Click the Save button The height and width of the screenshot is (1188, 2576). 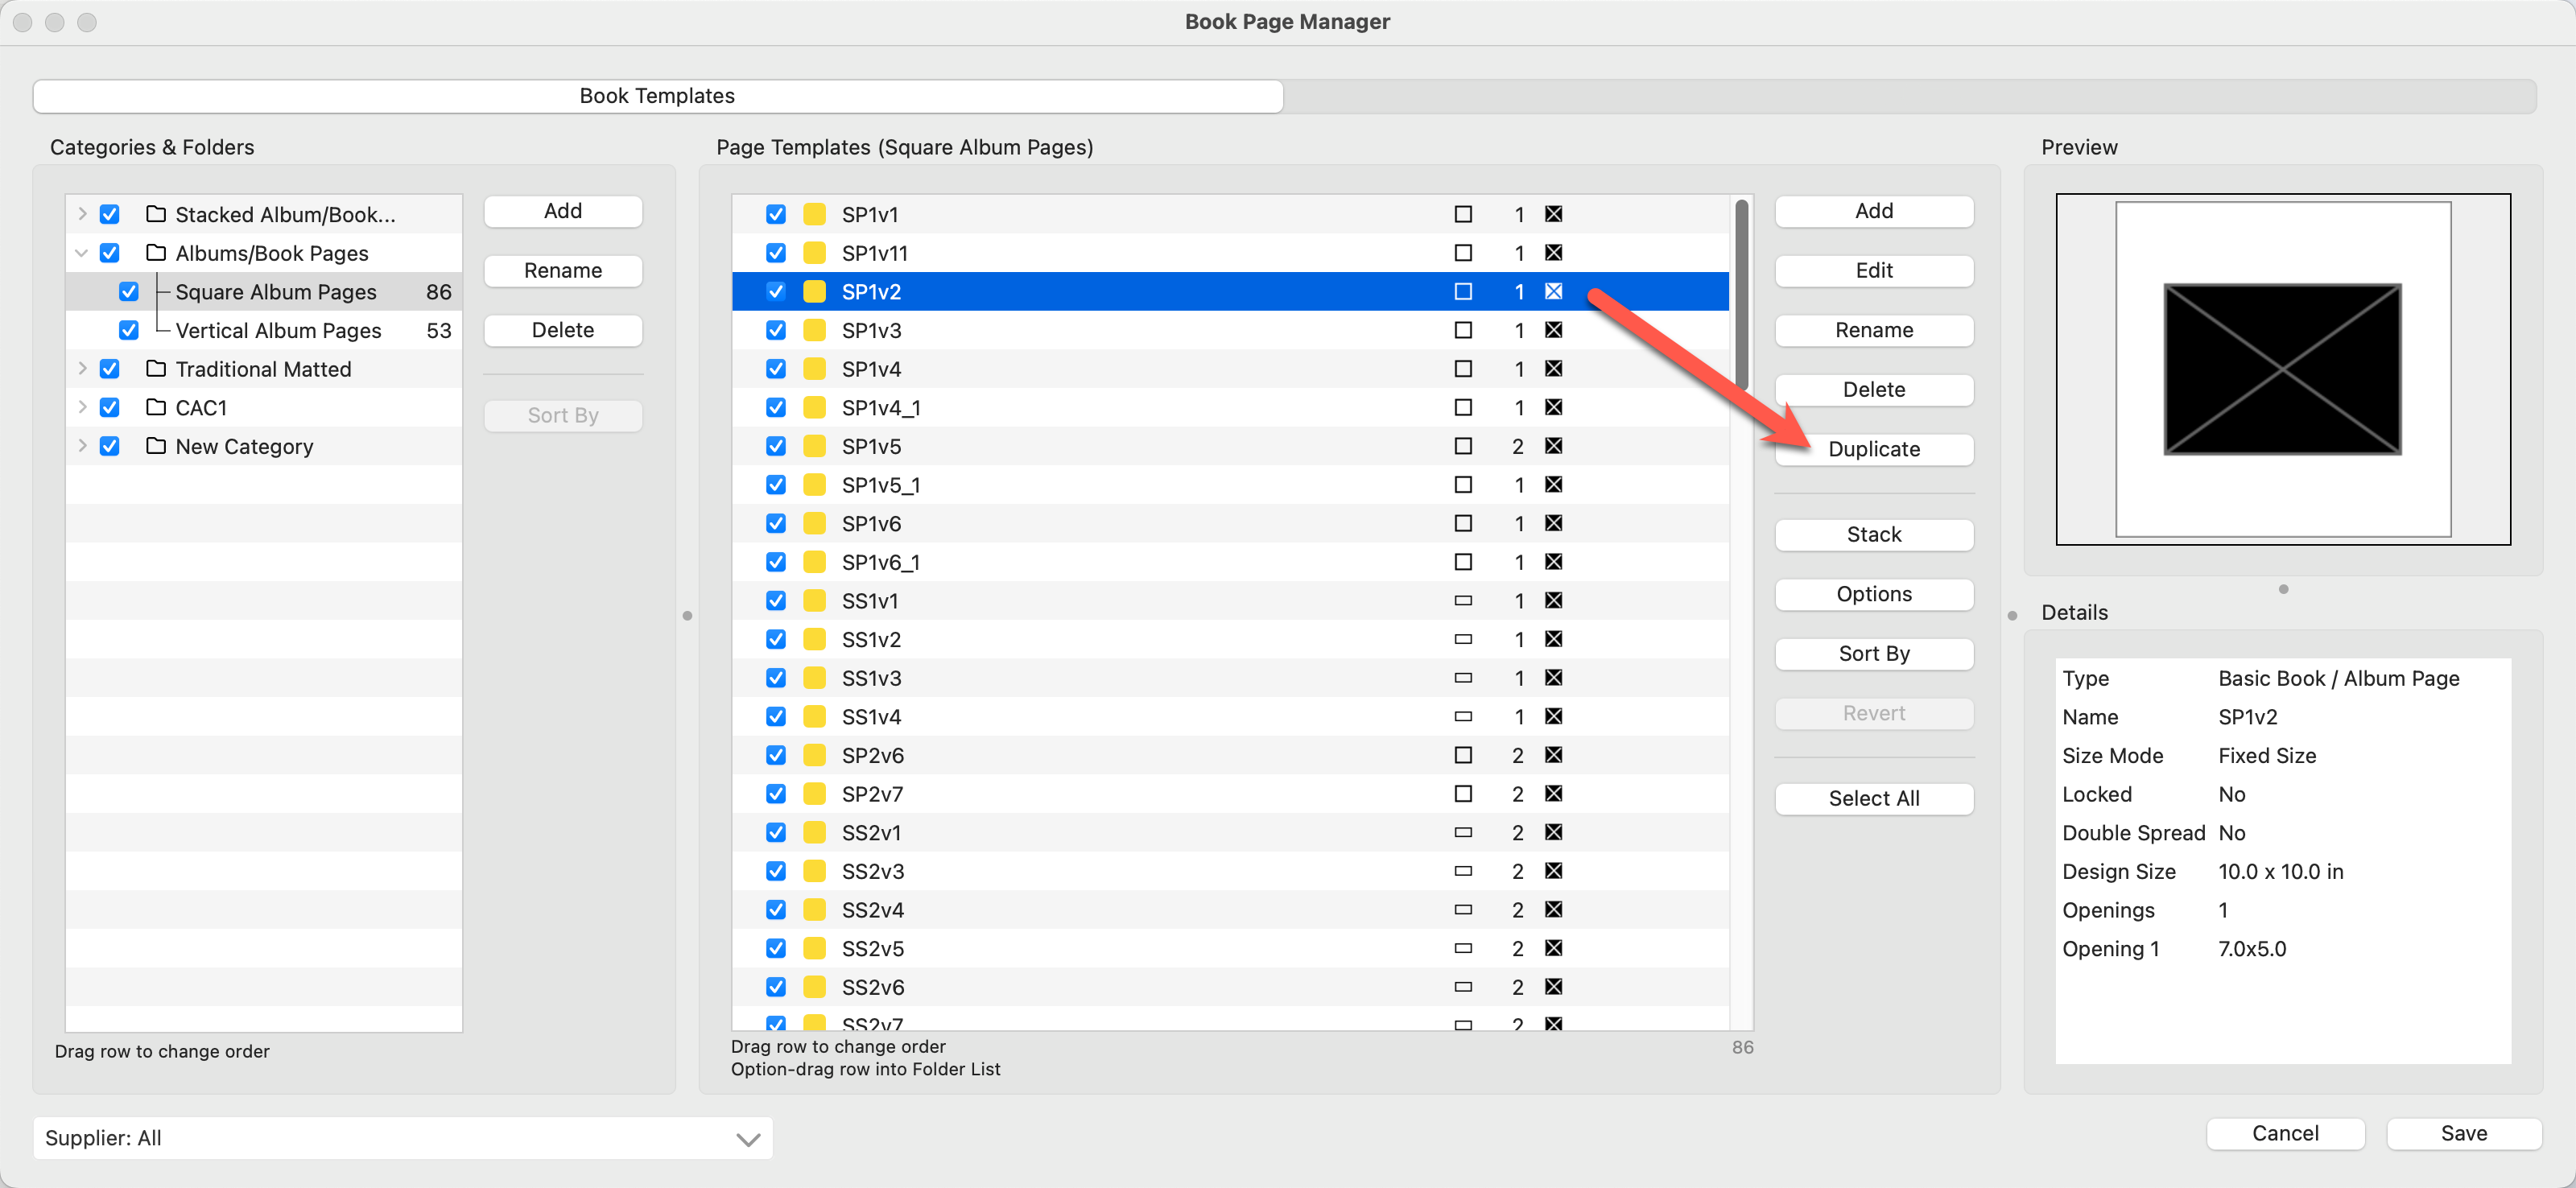click(2463, 1133)
